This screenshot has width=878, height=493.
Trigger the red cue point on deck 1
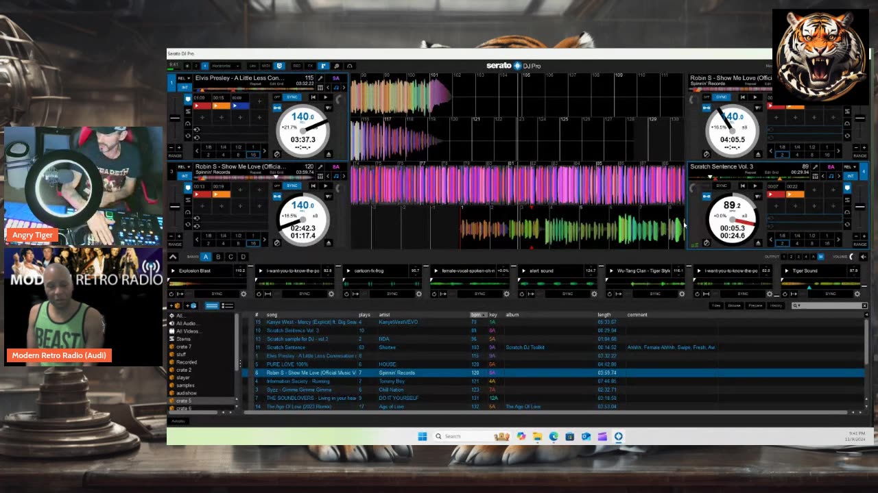click(x=202, y=106)
